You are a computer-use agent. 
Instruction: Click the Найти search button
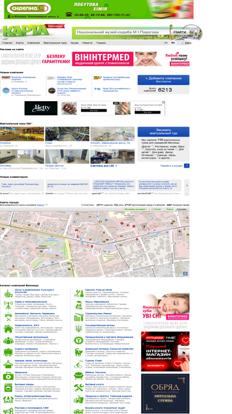tap(179, 32)
